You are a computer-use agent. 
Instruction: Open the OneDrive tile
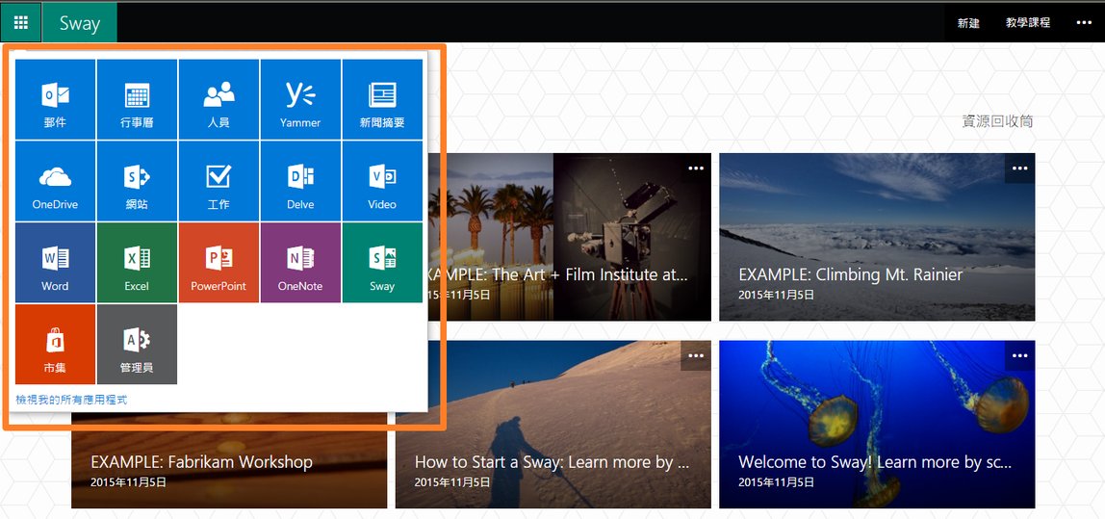click(55, 180)
